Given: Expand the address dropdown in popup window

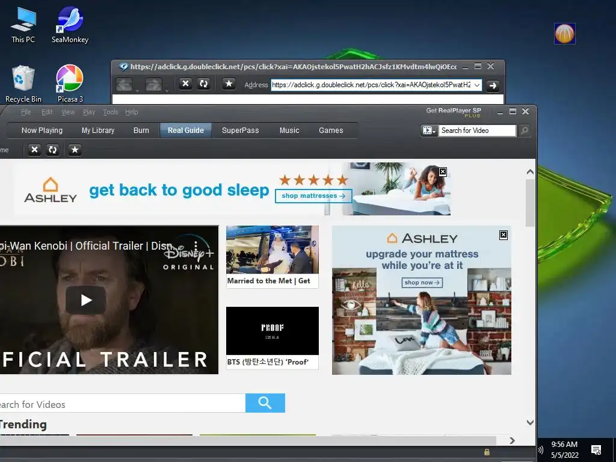Looking at the screenshot, I should [x=477, y=85].
